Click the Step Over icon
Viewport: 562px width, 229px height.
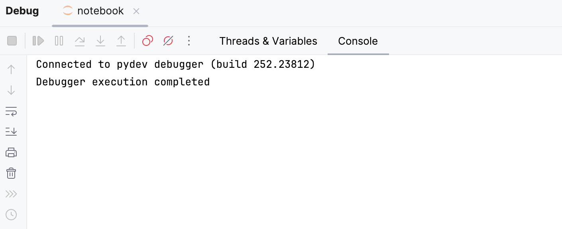coord(80,41)
